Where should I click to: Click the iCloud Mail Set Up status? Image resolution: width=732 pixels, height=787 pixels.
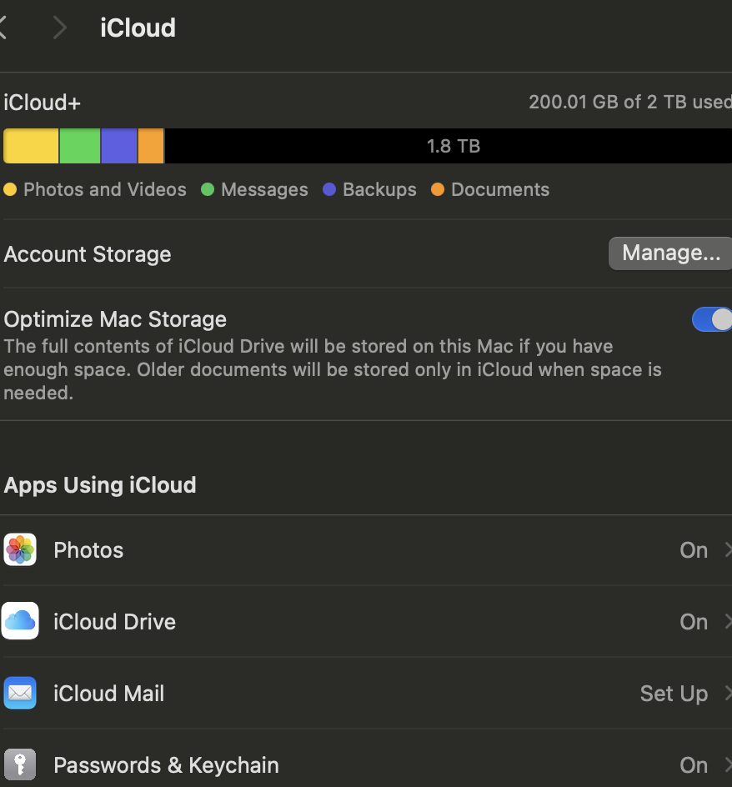[674, 694]
